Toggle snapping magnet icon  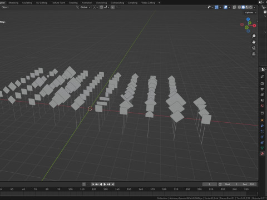101,7
